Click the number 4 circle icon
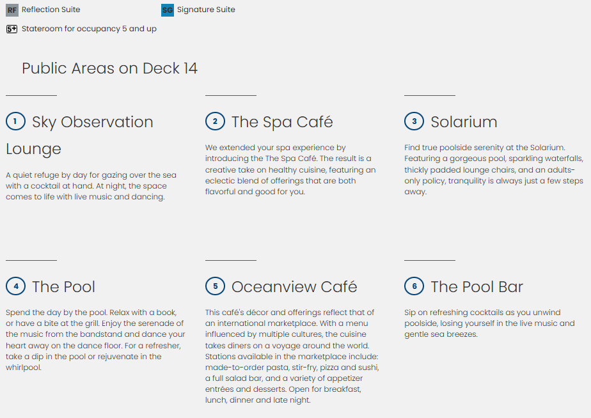Viewport: 591px width, 418px height. point(15,286)
